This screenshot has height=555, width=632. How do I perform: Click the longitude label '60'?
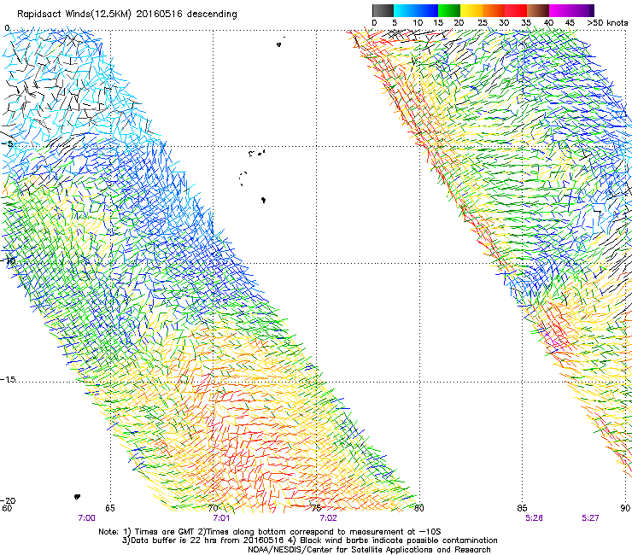pyautogui.click(x=7, y=508)
